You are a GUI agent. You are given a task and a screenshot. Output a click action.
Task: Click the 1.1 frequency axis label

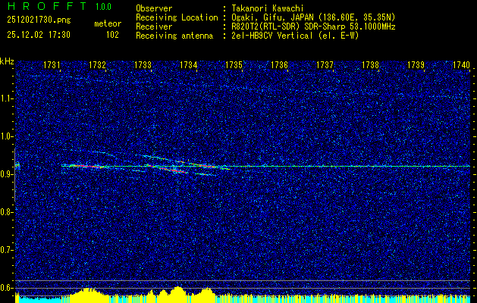coord(6,98)
